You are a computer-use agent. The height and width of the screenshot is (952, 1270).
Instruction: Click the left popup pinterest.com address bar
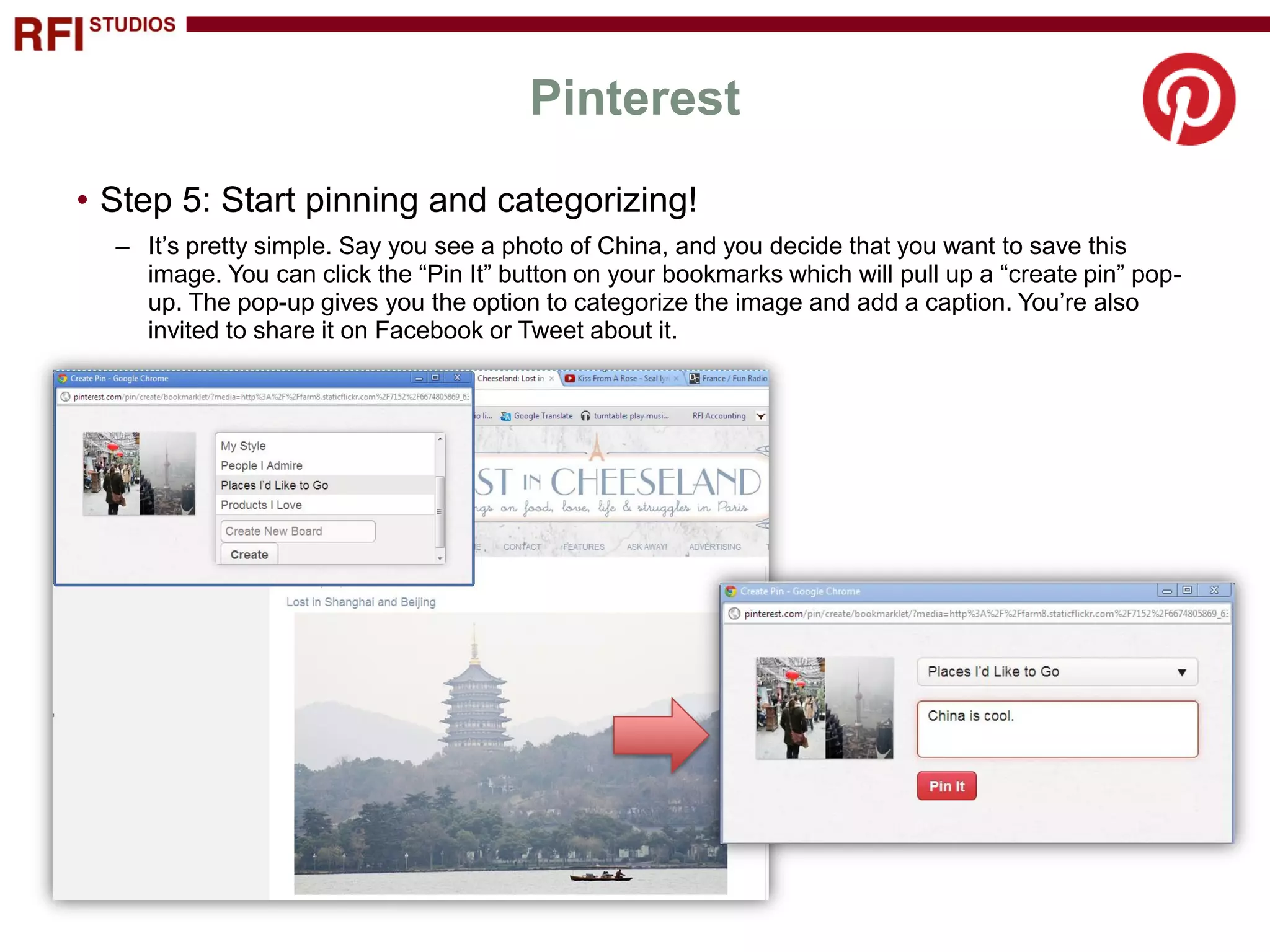point(264,397)
